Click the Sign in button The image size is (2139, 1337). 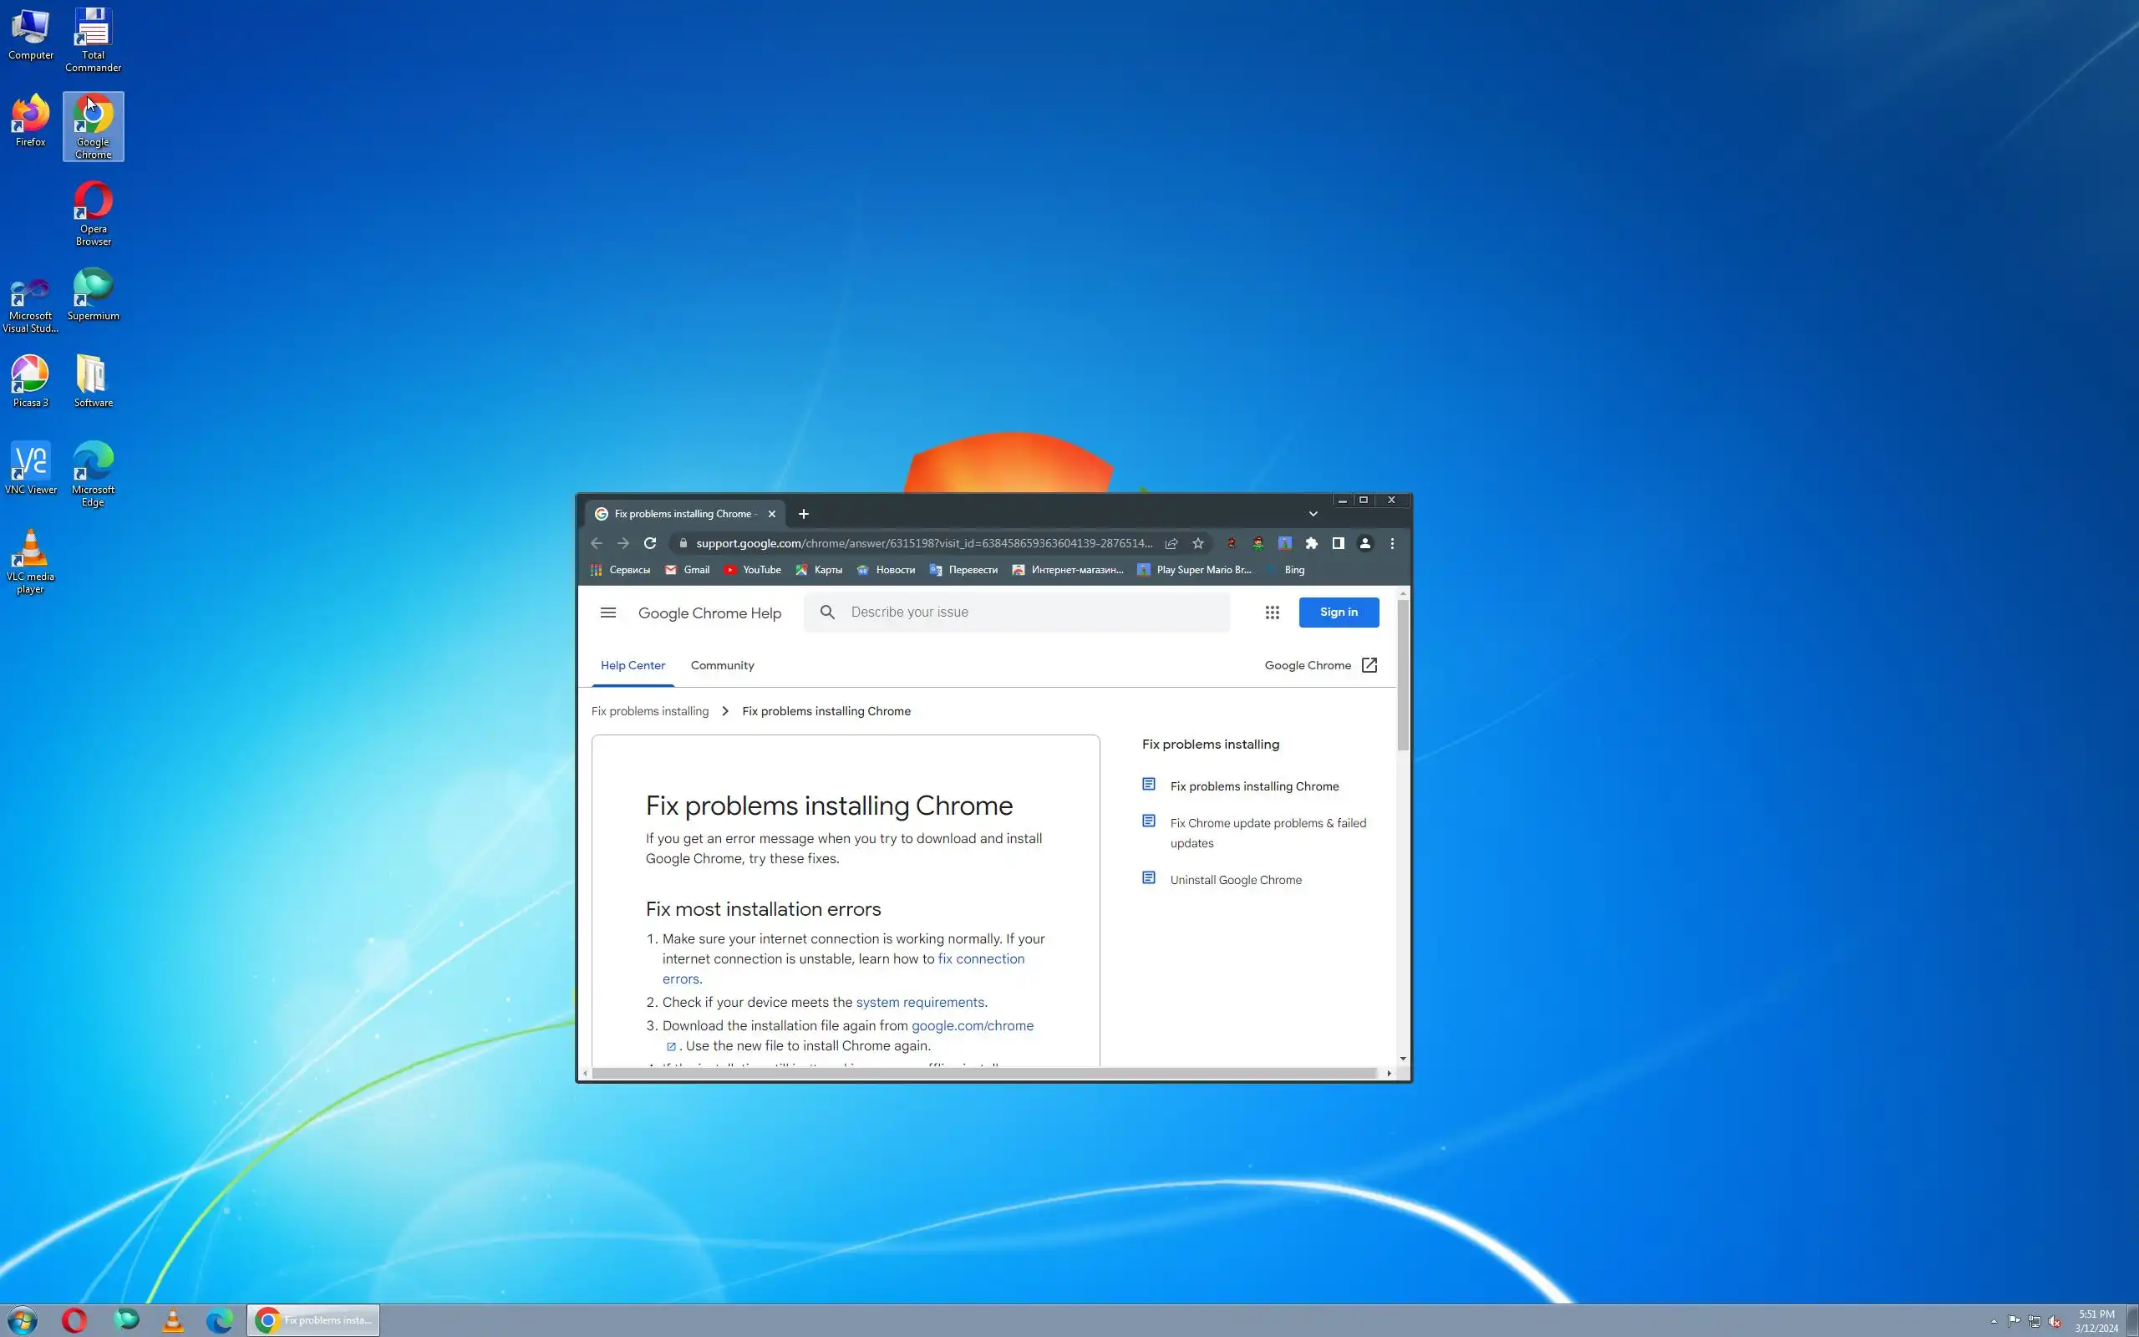[x=1339, y=612]
